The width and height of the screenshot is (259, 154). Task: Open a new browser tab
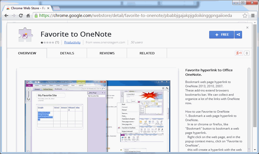[x=56, y=8]
